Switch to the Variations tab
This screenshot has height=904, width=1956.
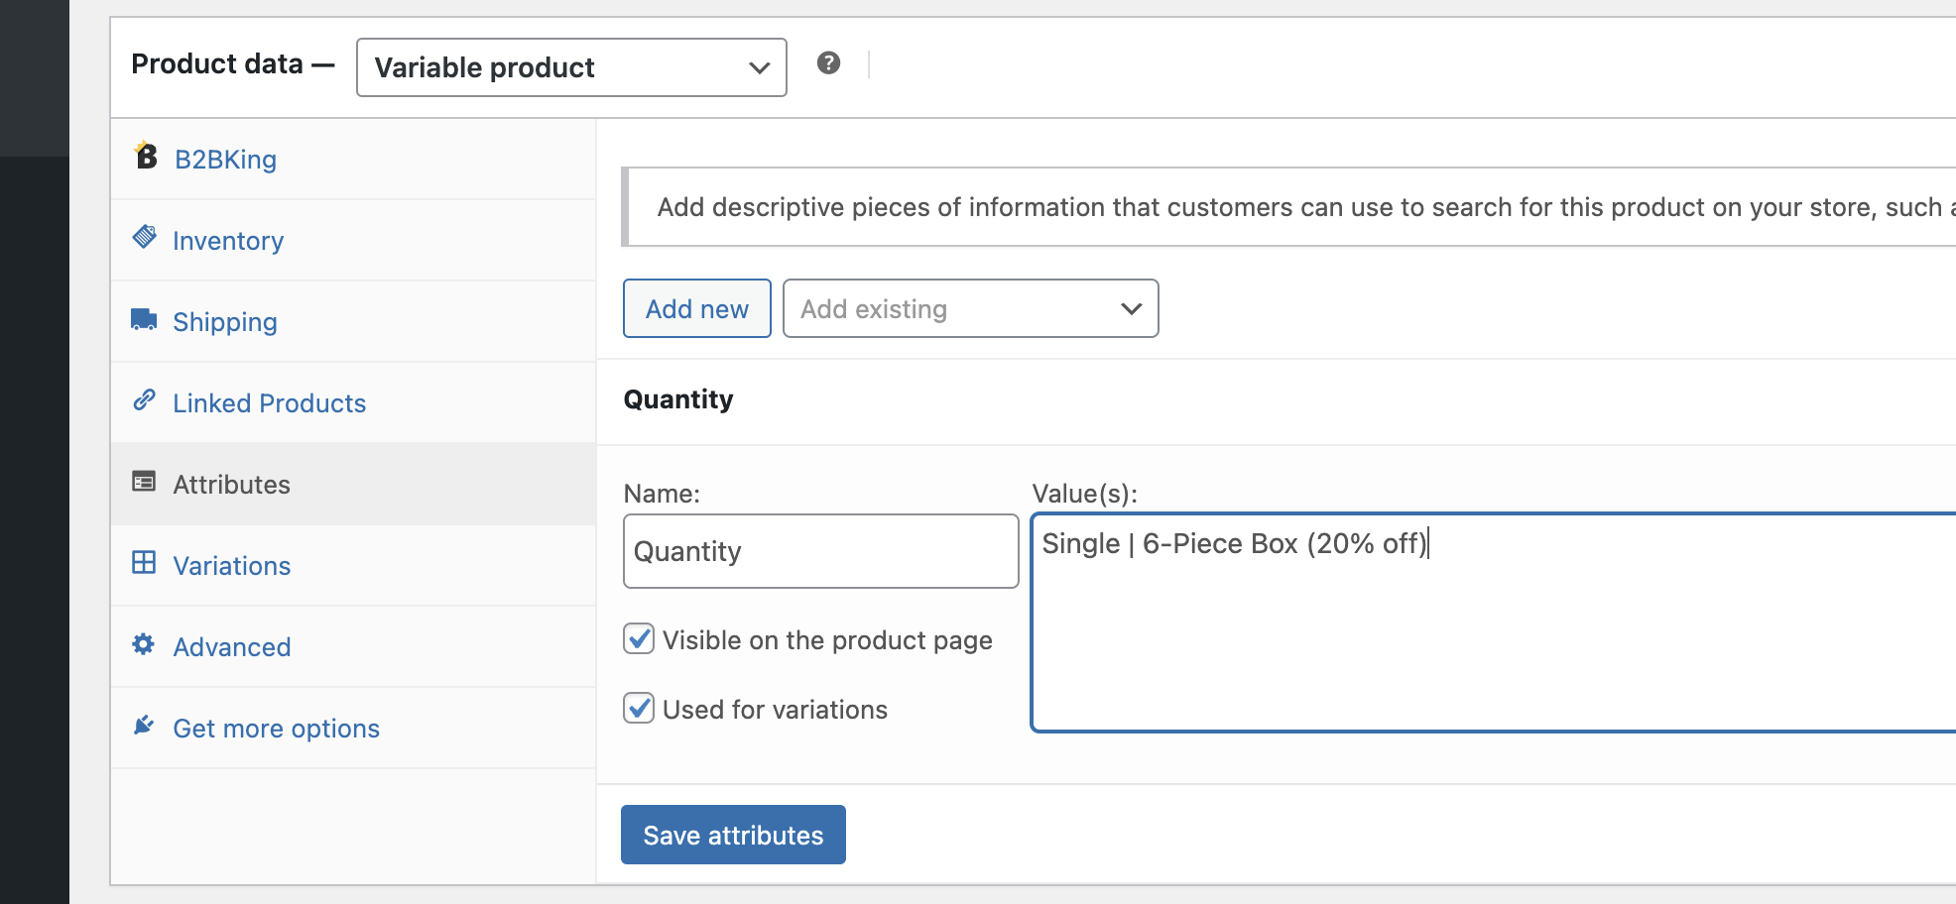(353, 566)
